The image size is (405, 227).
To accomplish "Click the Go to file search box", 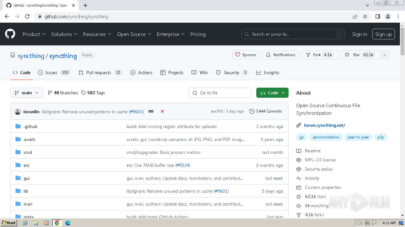I will coord(220,93).
